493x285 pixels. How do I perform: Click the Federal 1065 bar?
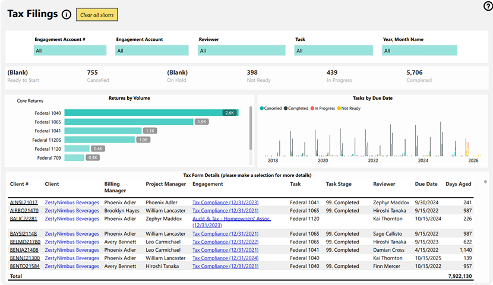(128, 122)
